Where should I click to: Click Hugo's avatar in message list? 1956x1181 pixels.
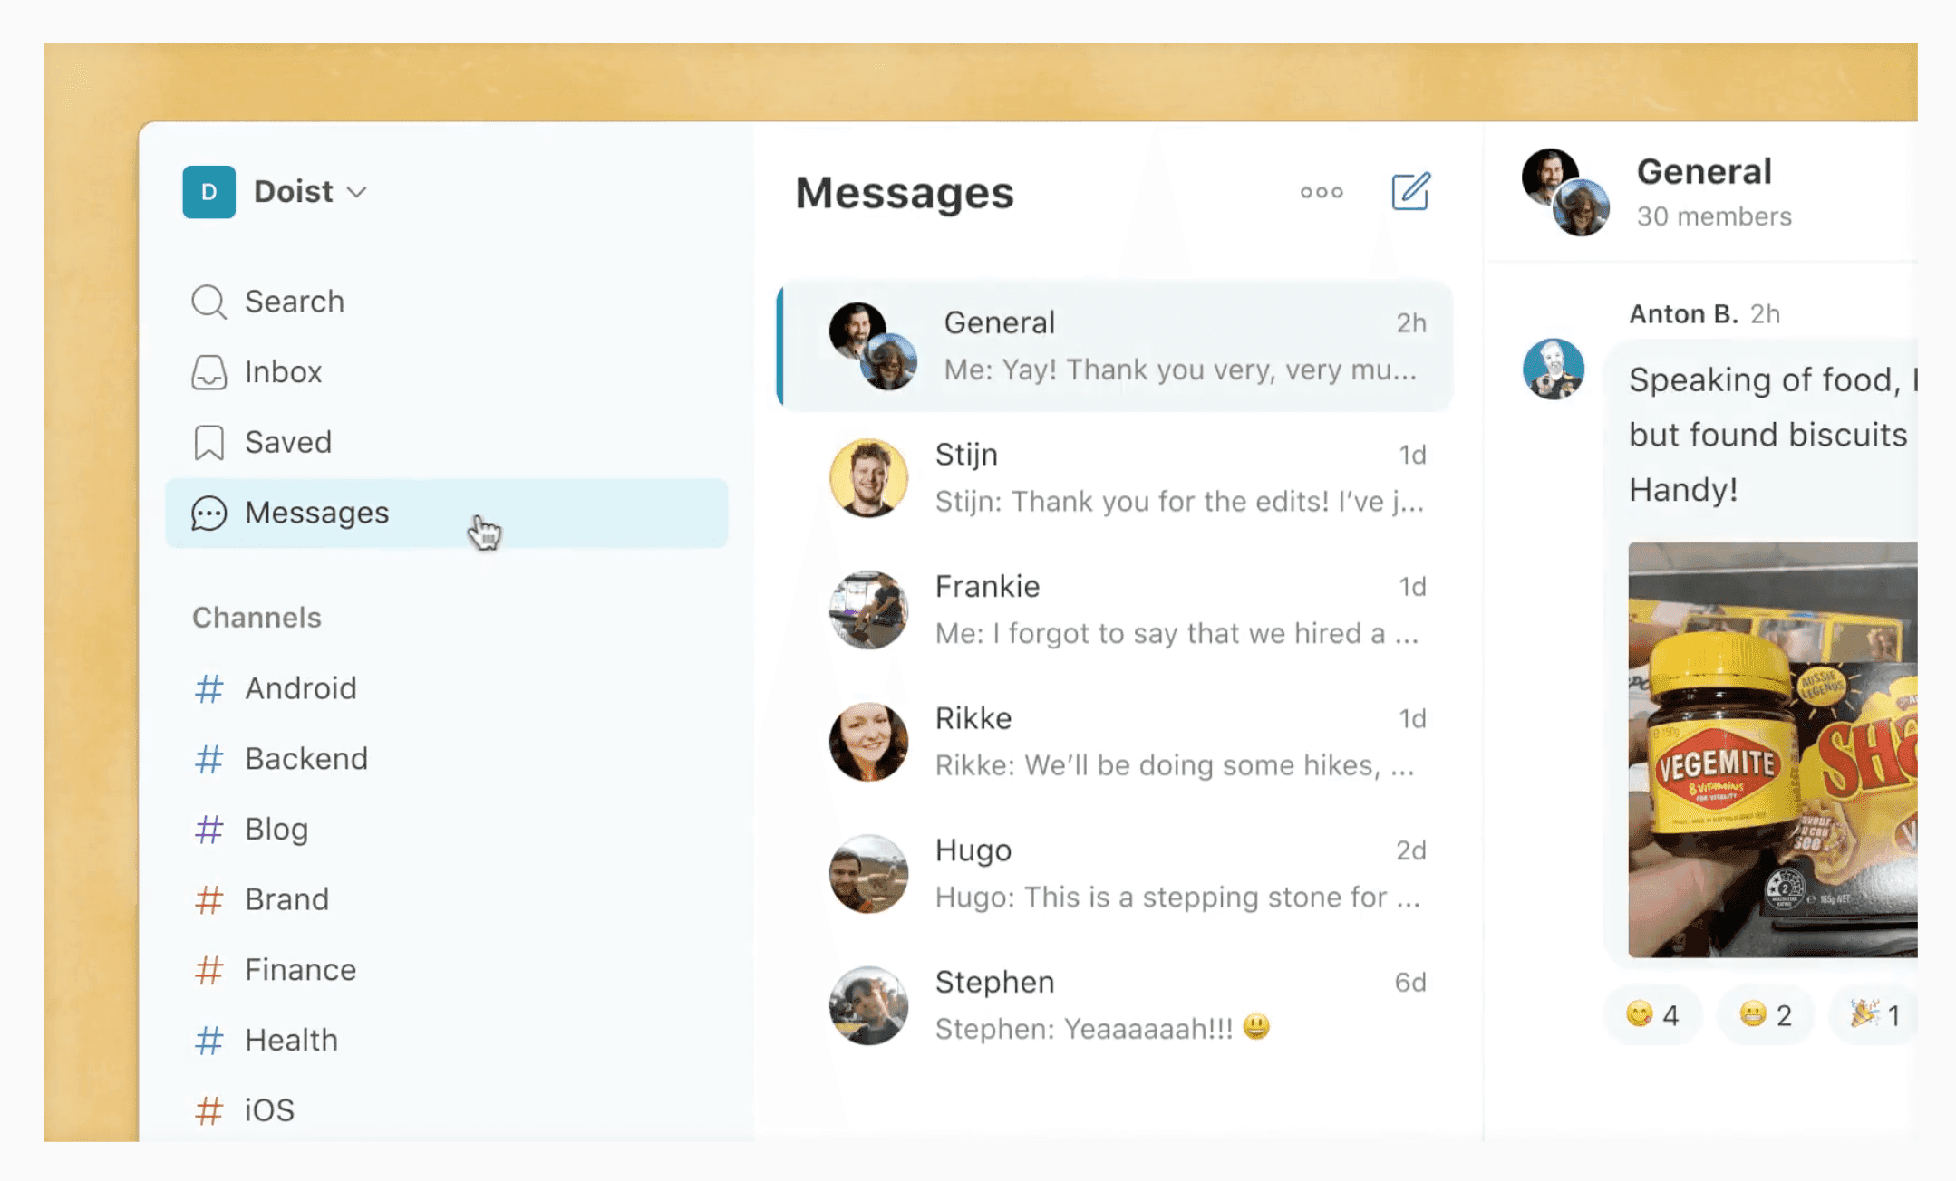click(868, 874)
